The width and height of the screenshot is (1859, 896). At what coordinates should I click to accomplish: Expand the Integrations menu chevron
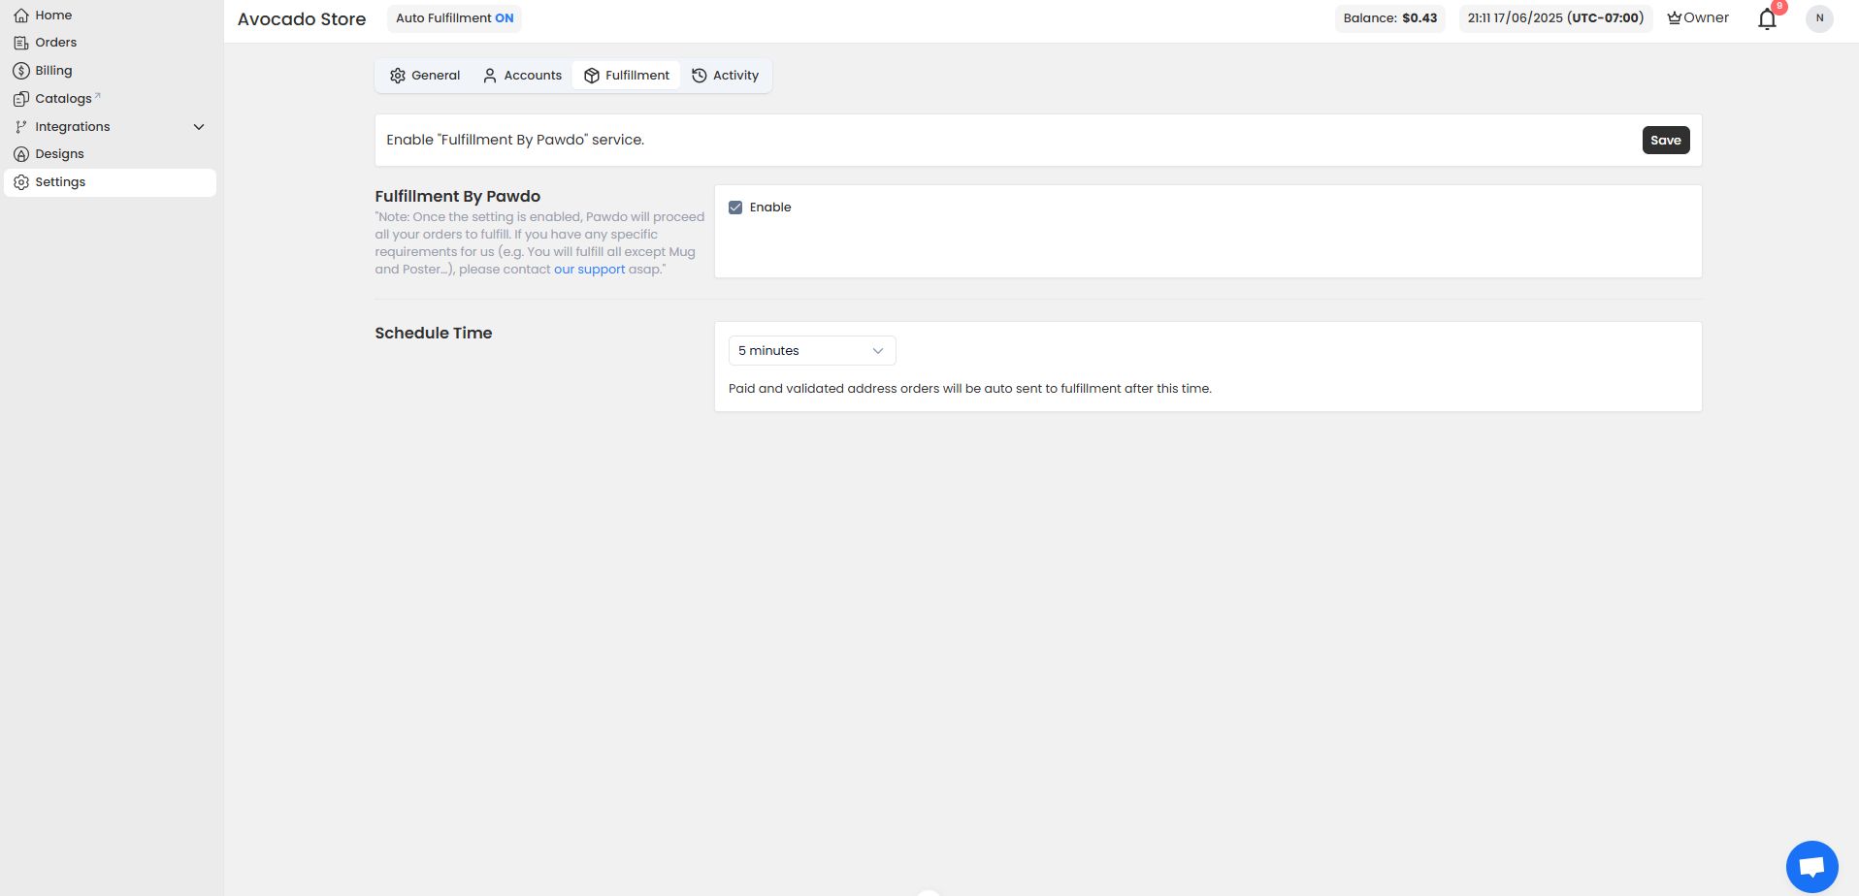pyautogui.click(x=199, y=127)
